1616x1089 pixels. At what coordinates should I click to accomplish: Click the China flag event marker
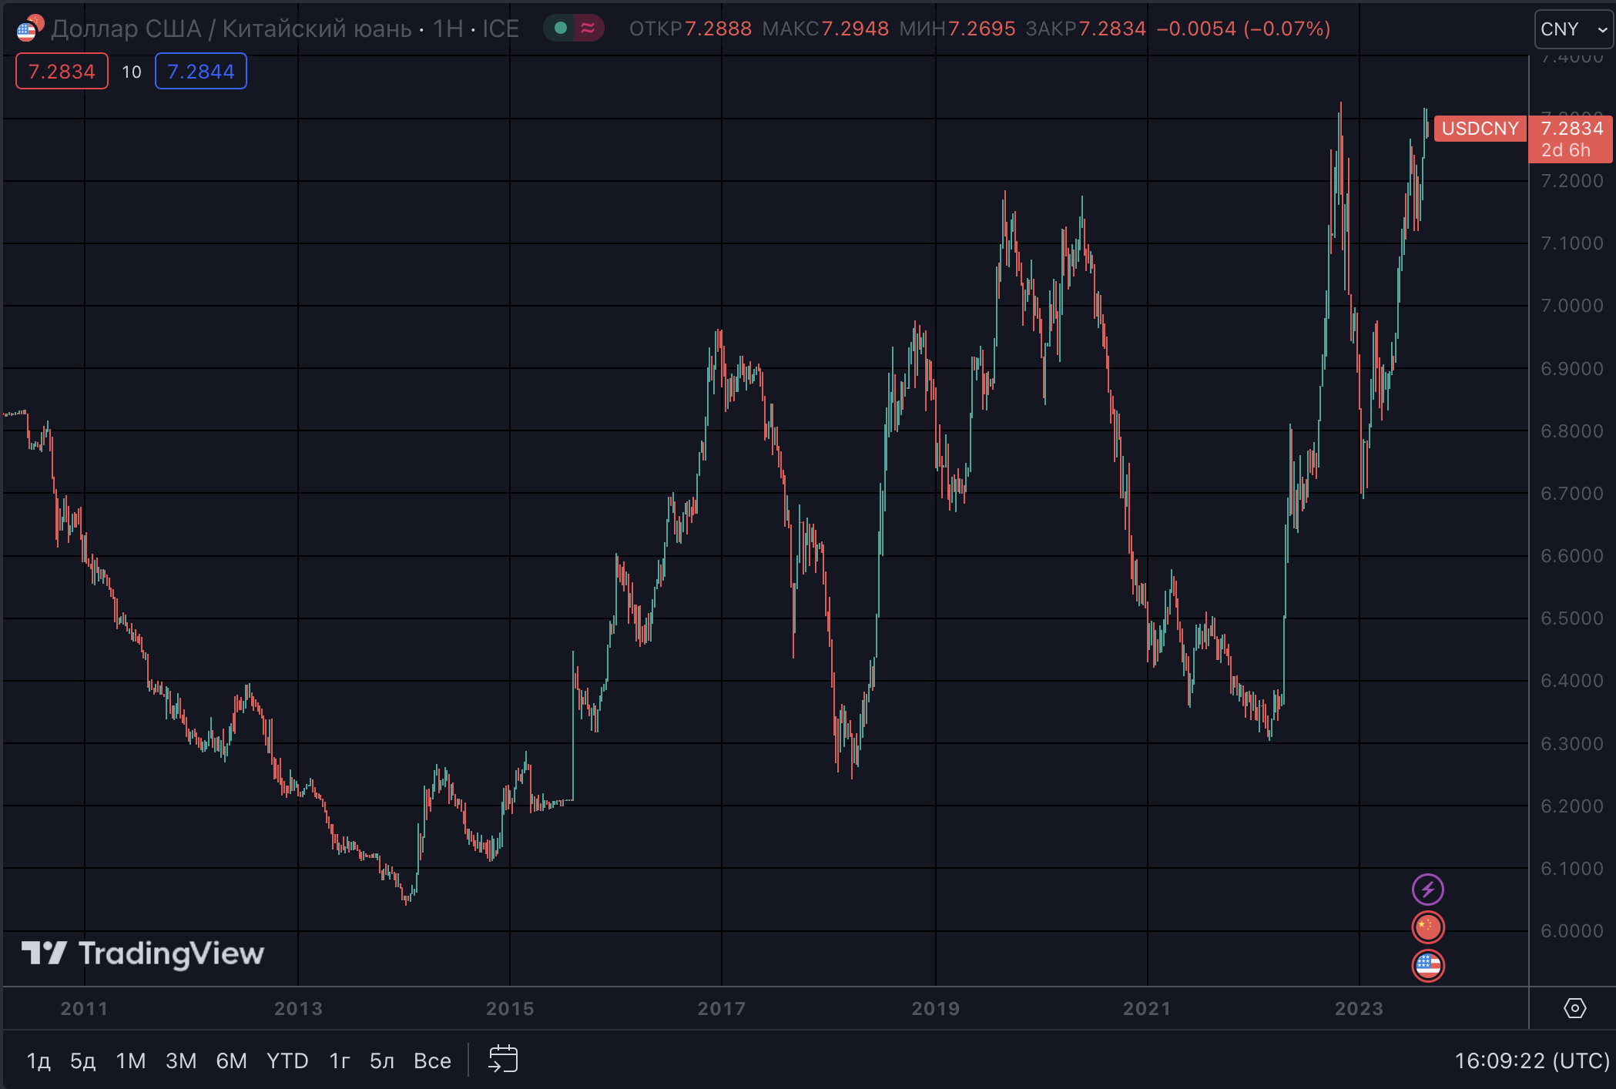click(1427, 927)
